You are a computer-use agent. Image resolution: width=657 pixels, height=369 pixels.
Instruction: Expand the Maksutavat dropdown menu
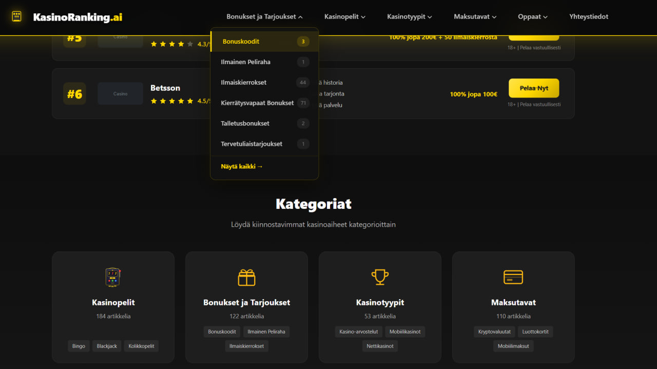[474, 16]
